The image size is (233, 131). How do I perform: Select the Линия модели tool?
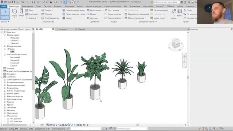[x=113, y=14]
